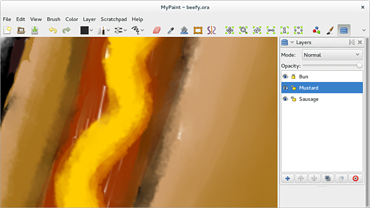Screen dimensions: 370x208
Task: Activate the color picker eyedropper tool
Action: pyautogui.click(x=171, y=30)
